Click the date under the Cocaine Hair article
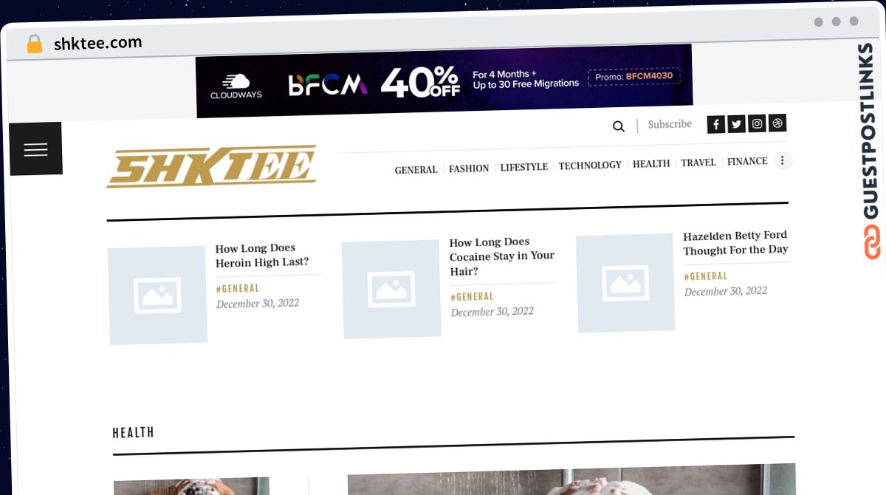 (x=492, y=312)
